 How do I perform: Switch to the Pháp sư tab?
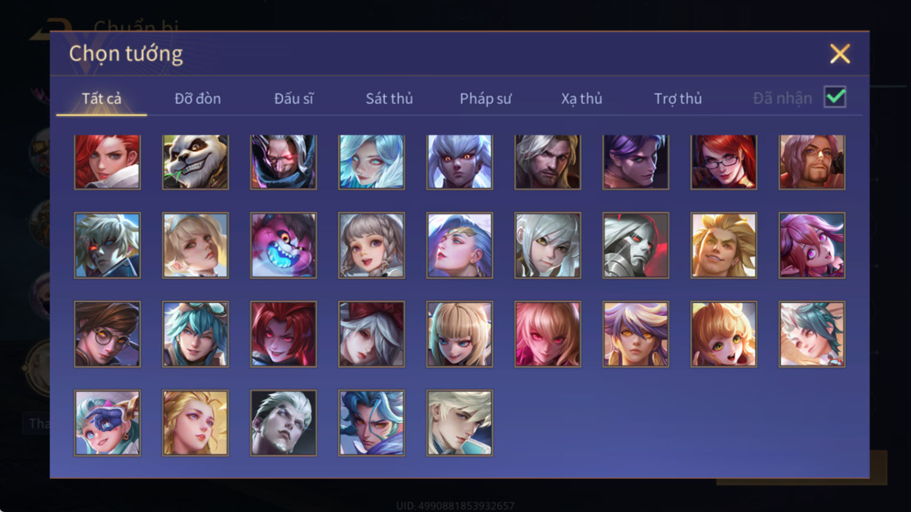tap(485, 98)
